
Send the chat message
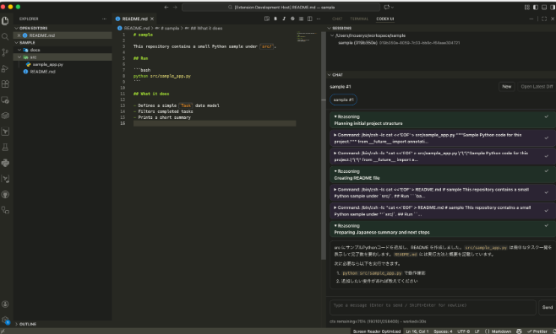548,307
